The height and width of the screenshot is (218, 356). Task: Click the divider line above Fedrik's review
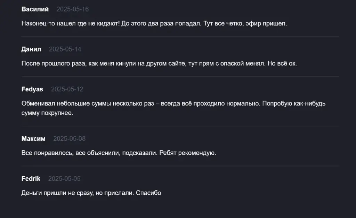tap(180, 166)
